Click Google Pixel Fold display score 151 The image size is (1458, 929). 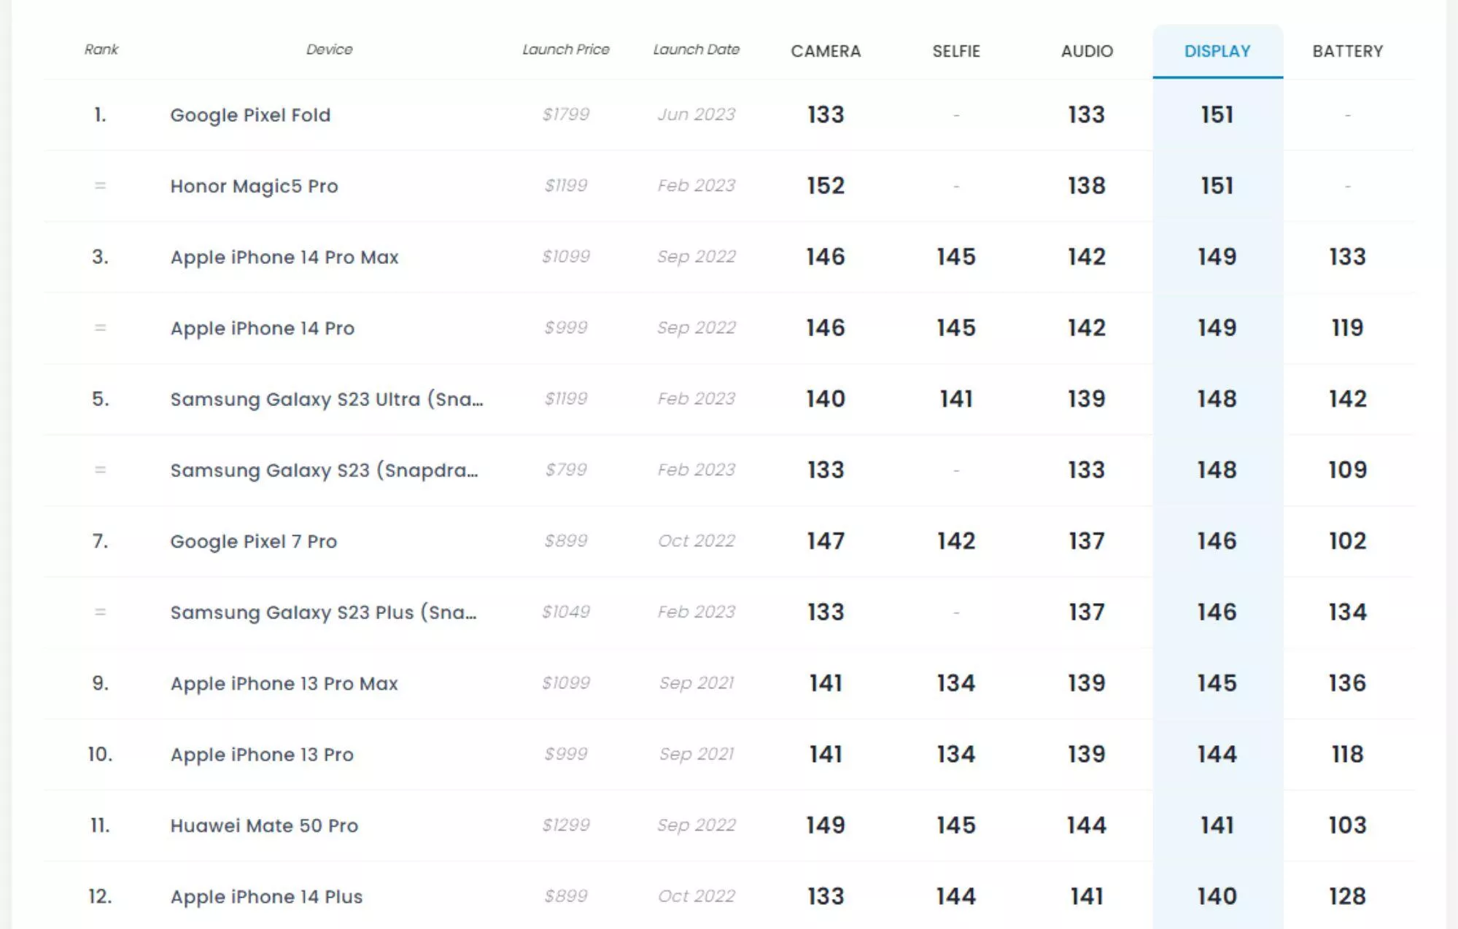1217,114
